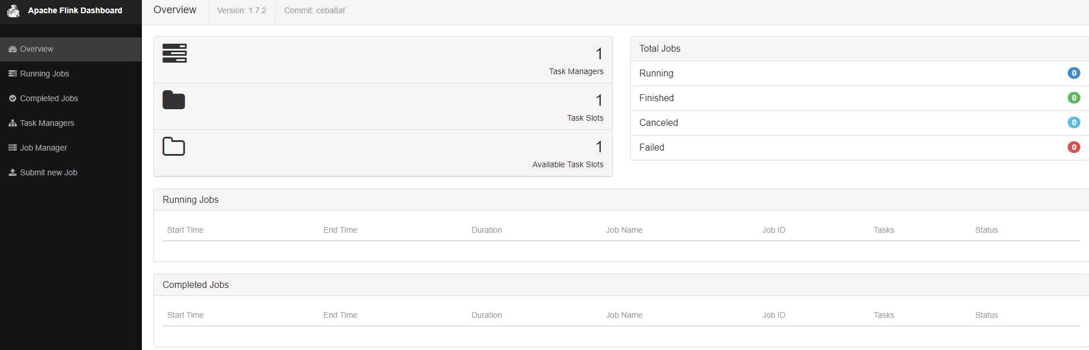Click the blue Running jobs count badge
The width and height of the screenshot is (1089, 350).
pyautogui.click(x=1073, y=73)
